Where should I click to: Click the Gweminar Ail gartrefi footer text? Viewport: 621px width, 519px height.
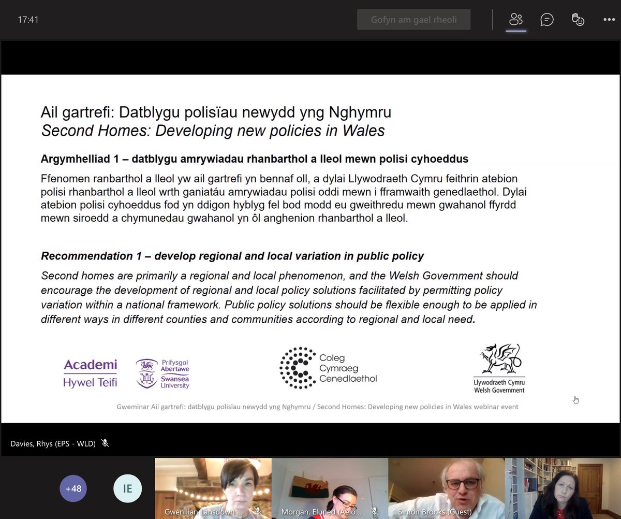(x=317, y=407)
